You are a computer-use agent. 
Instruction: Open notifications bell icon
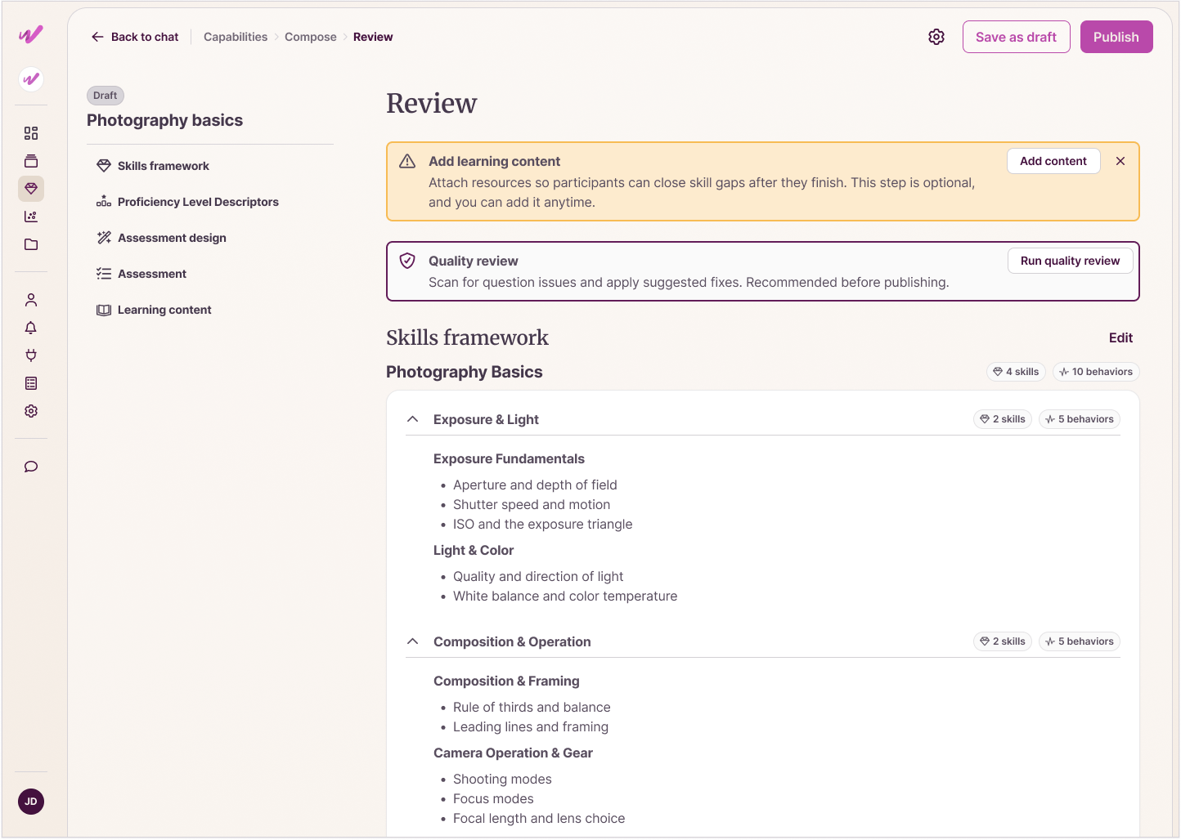pyautogui.click(x=31, y=328)
